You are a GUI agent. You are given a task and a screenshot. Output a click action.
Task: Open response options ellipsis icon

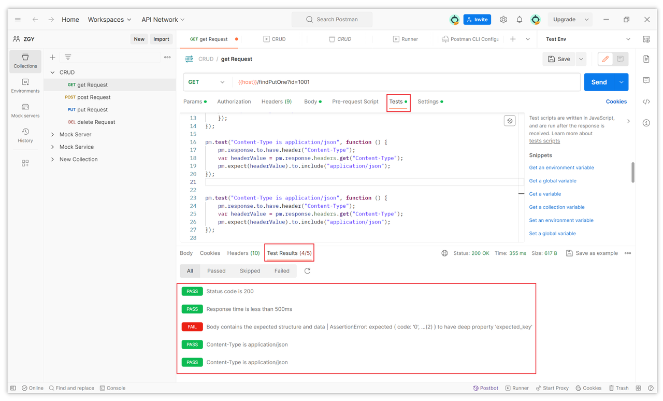(x=628, y=253)
